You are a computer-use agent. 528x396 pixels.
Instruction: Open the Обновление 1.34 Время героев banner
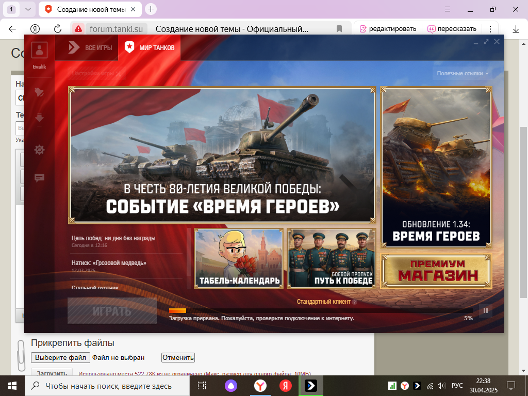point(436,168)
